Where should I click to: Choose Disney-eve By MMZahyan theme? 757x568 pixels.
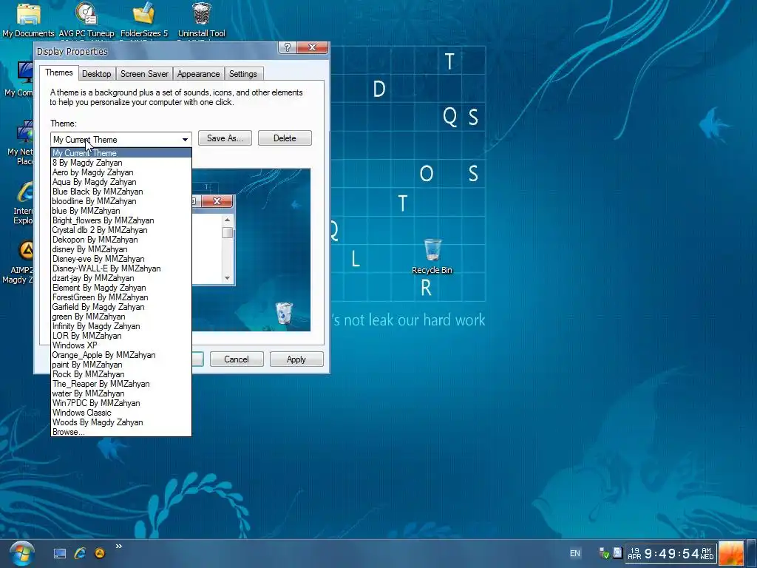click(x=121, y=259)
